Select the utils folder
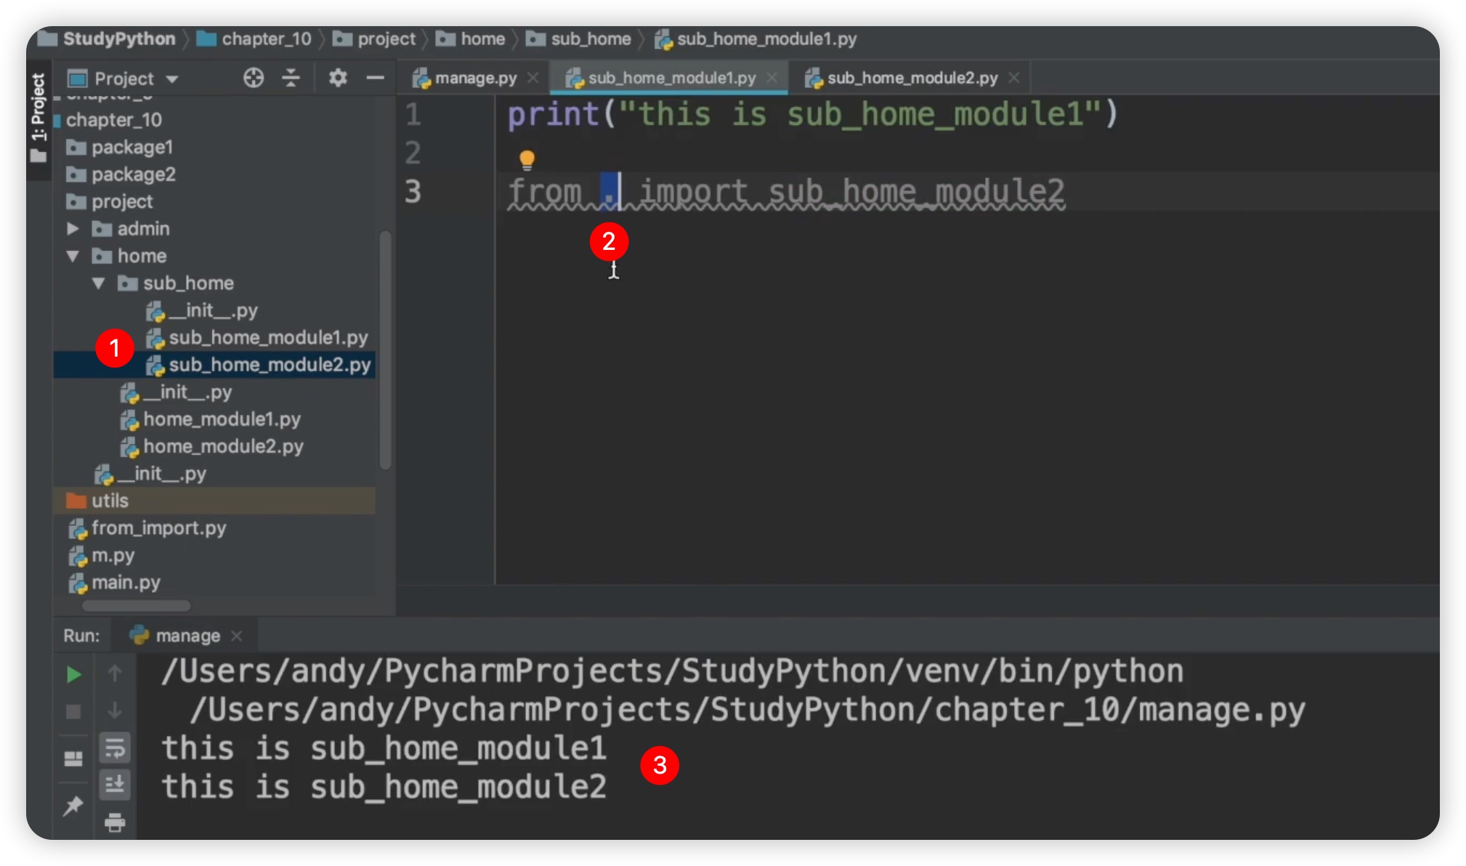Image resolution: width=1466 pixels, height=866 pixels. click(110, 501)
